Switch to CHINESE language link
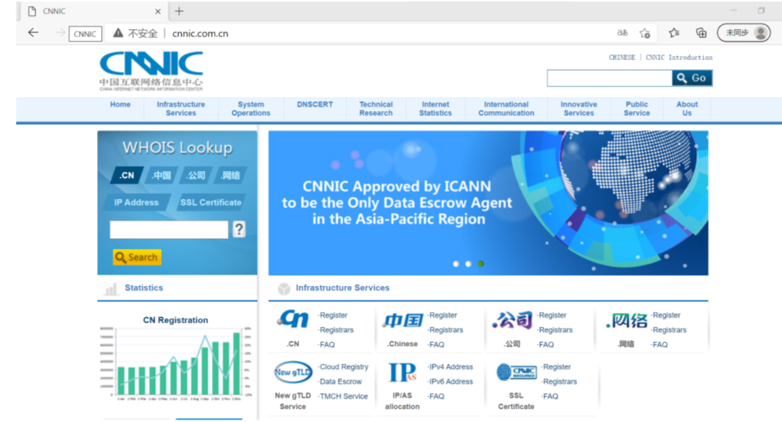The width and height of the screenshot is (782, 422). click(x=622, y=57)
